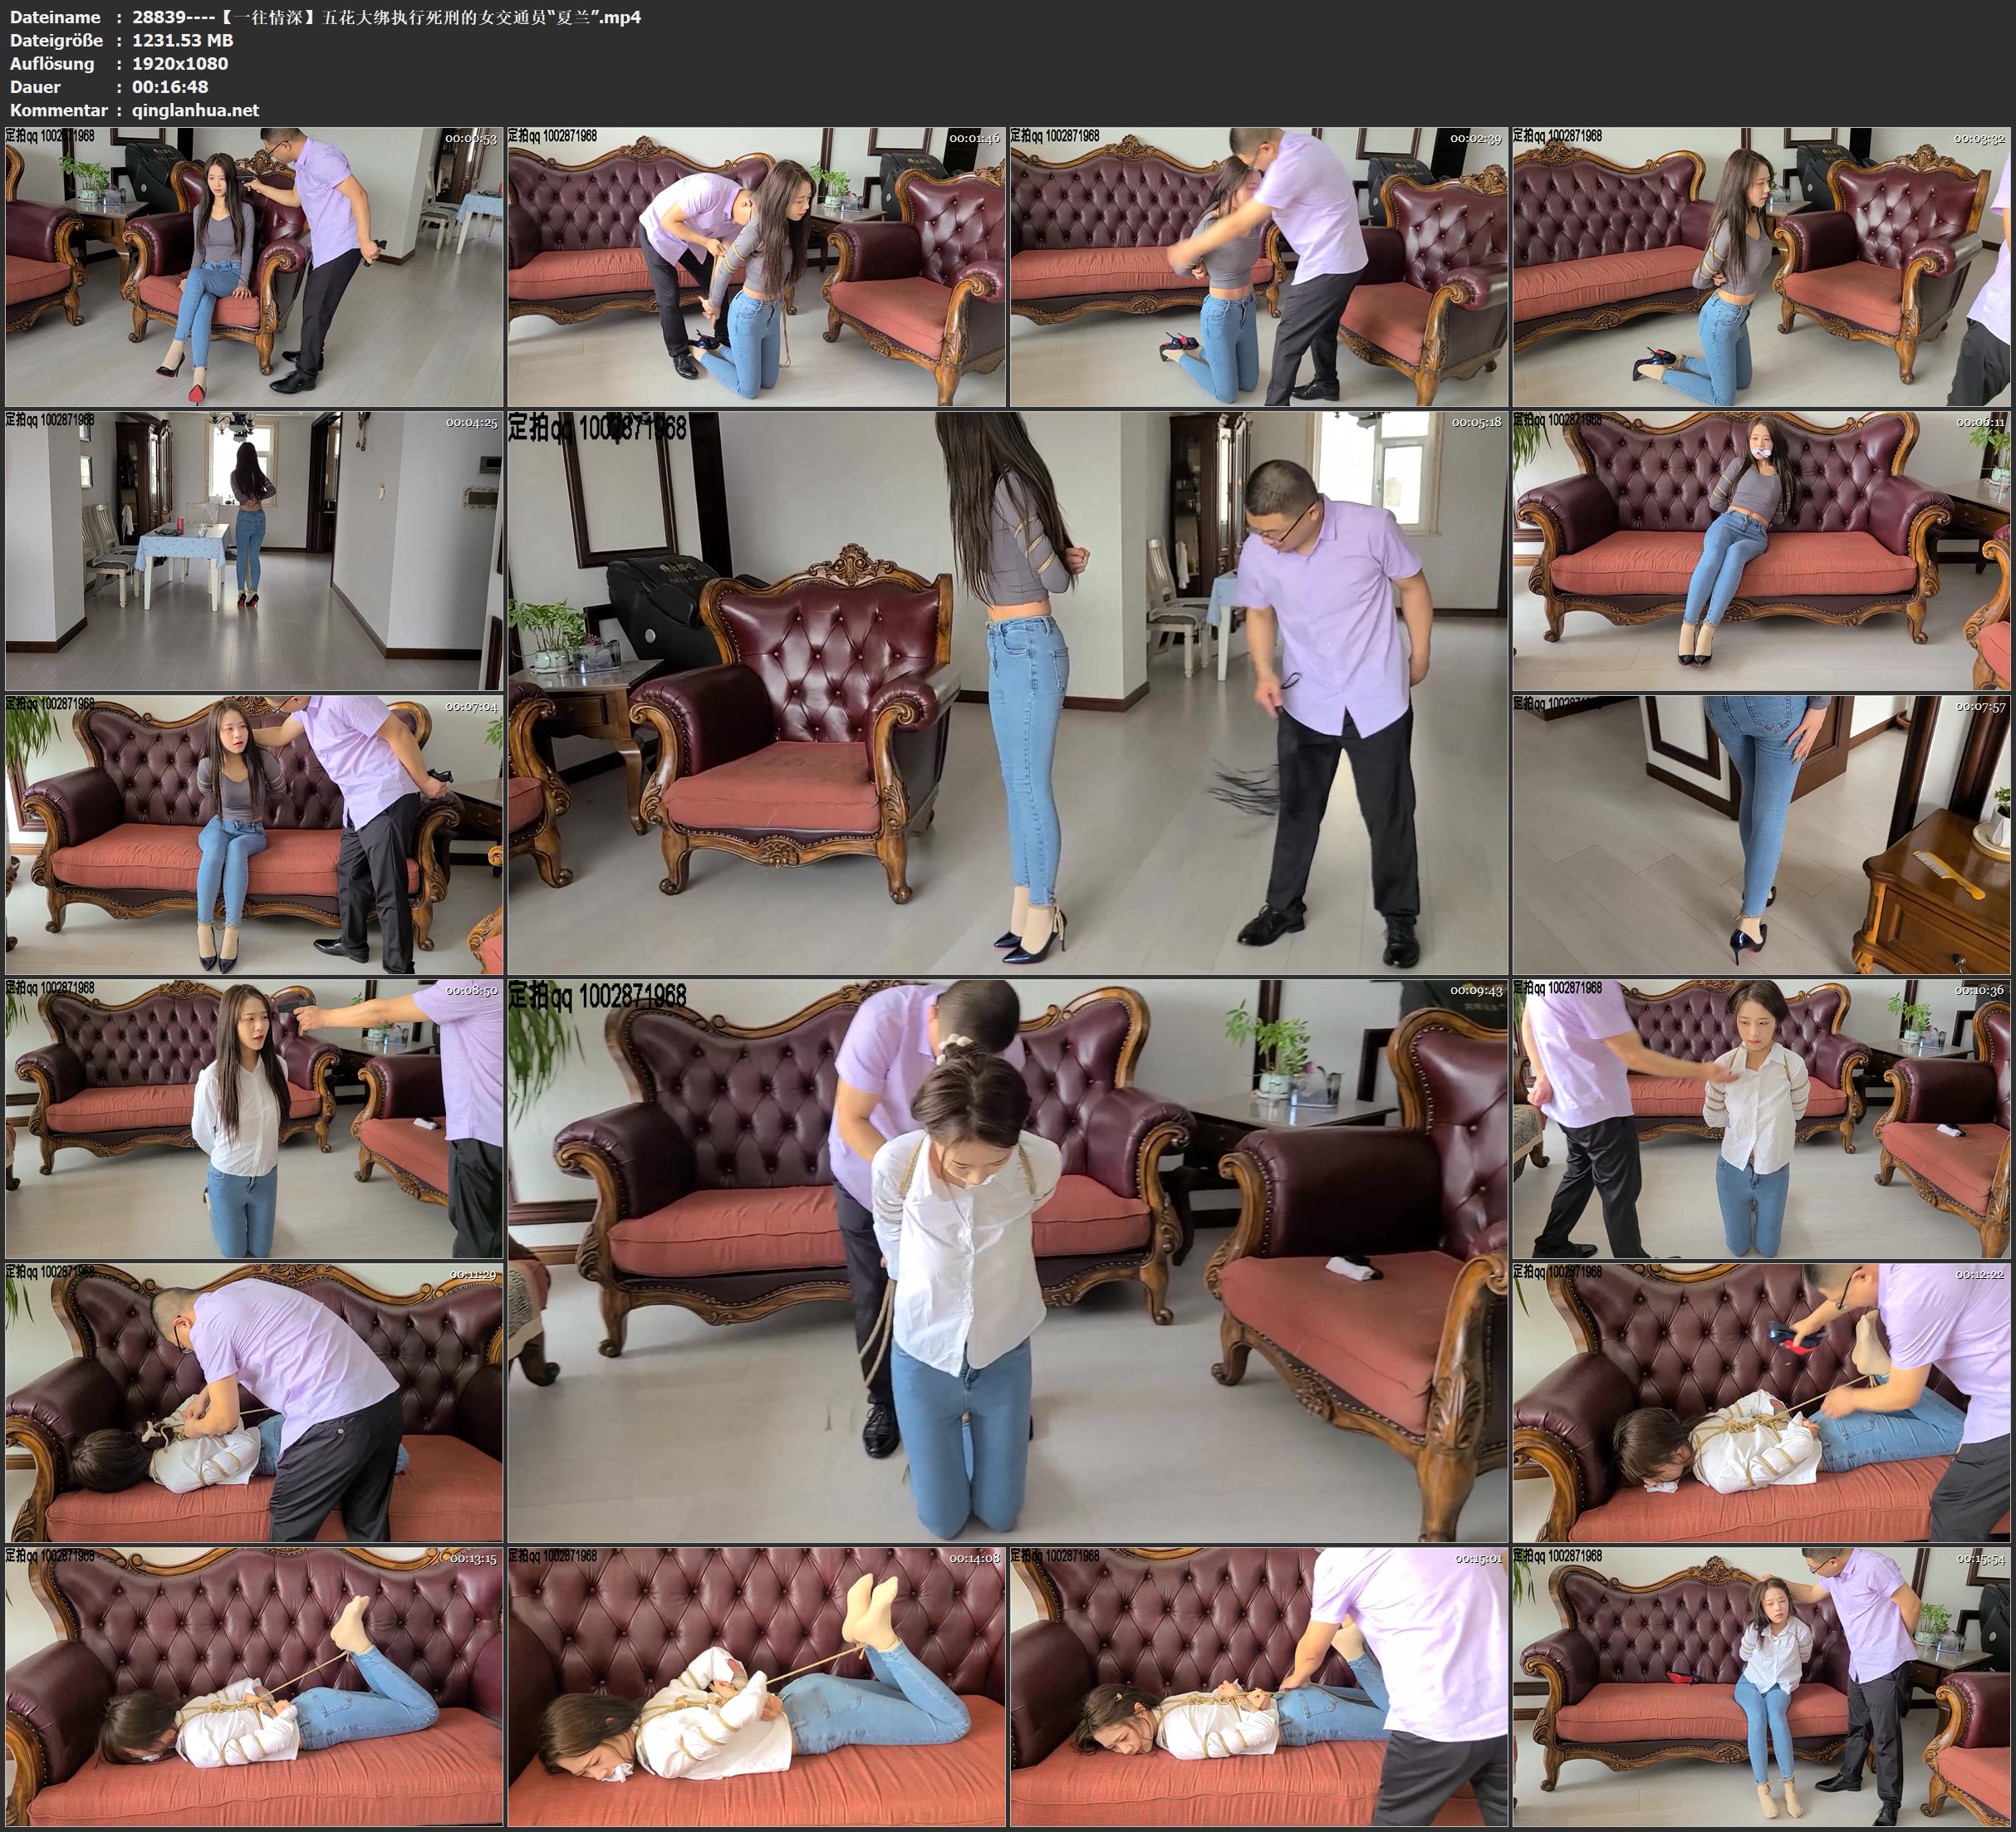This screenshot has width=2016, height=1832.
Task: Click the Dateiname file name text
Action: pos(386,17)
